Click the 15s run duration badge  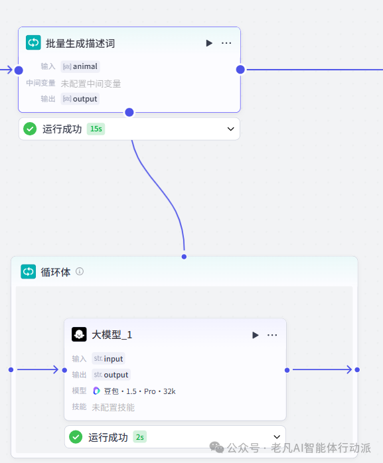(96, 129)
